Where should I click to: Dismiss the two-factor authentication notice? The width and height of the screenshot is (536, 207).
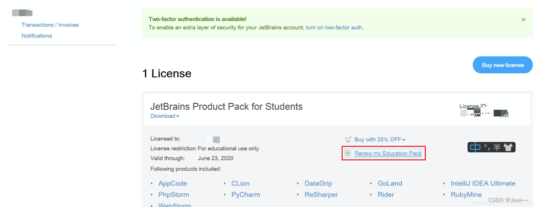click(523, 20)
